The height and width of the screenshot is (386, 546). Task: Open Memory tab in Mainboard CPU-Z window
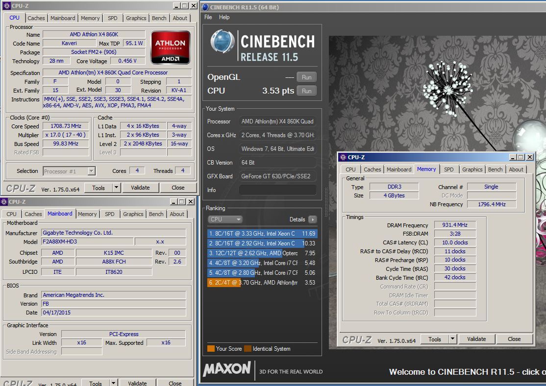tap(87, 214)
